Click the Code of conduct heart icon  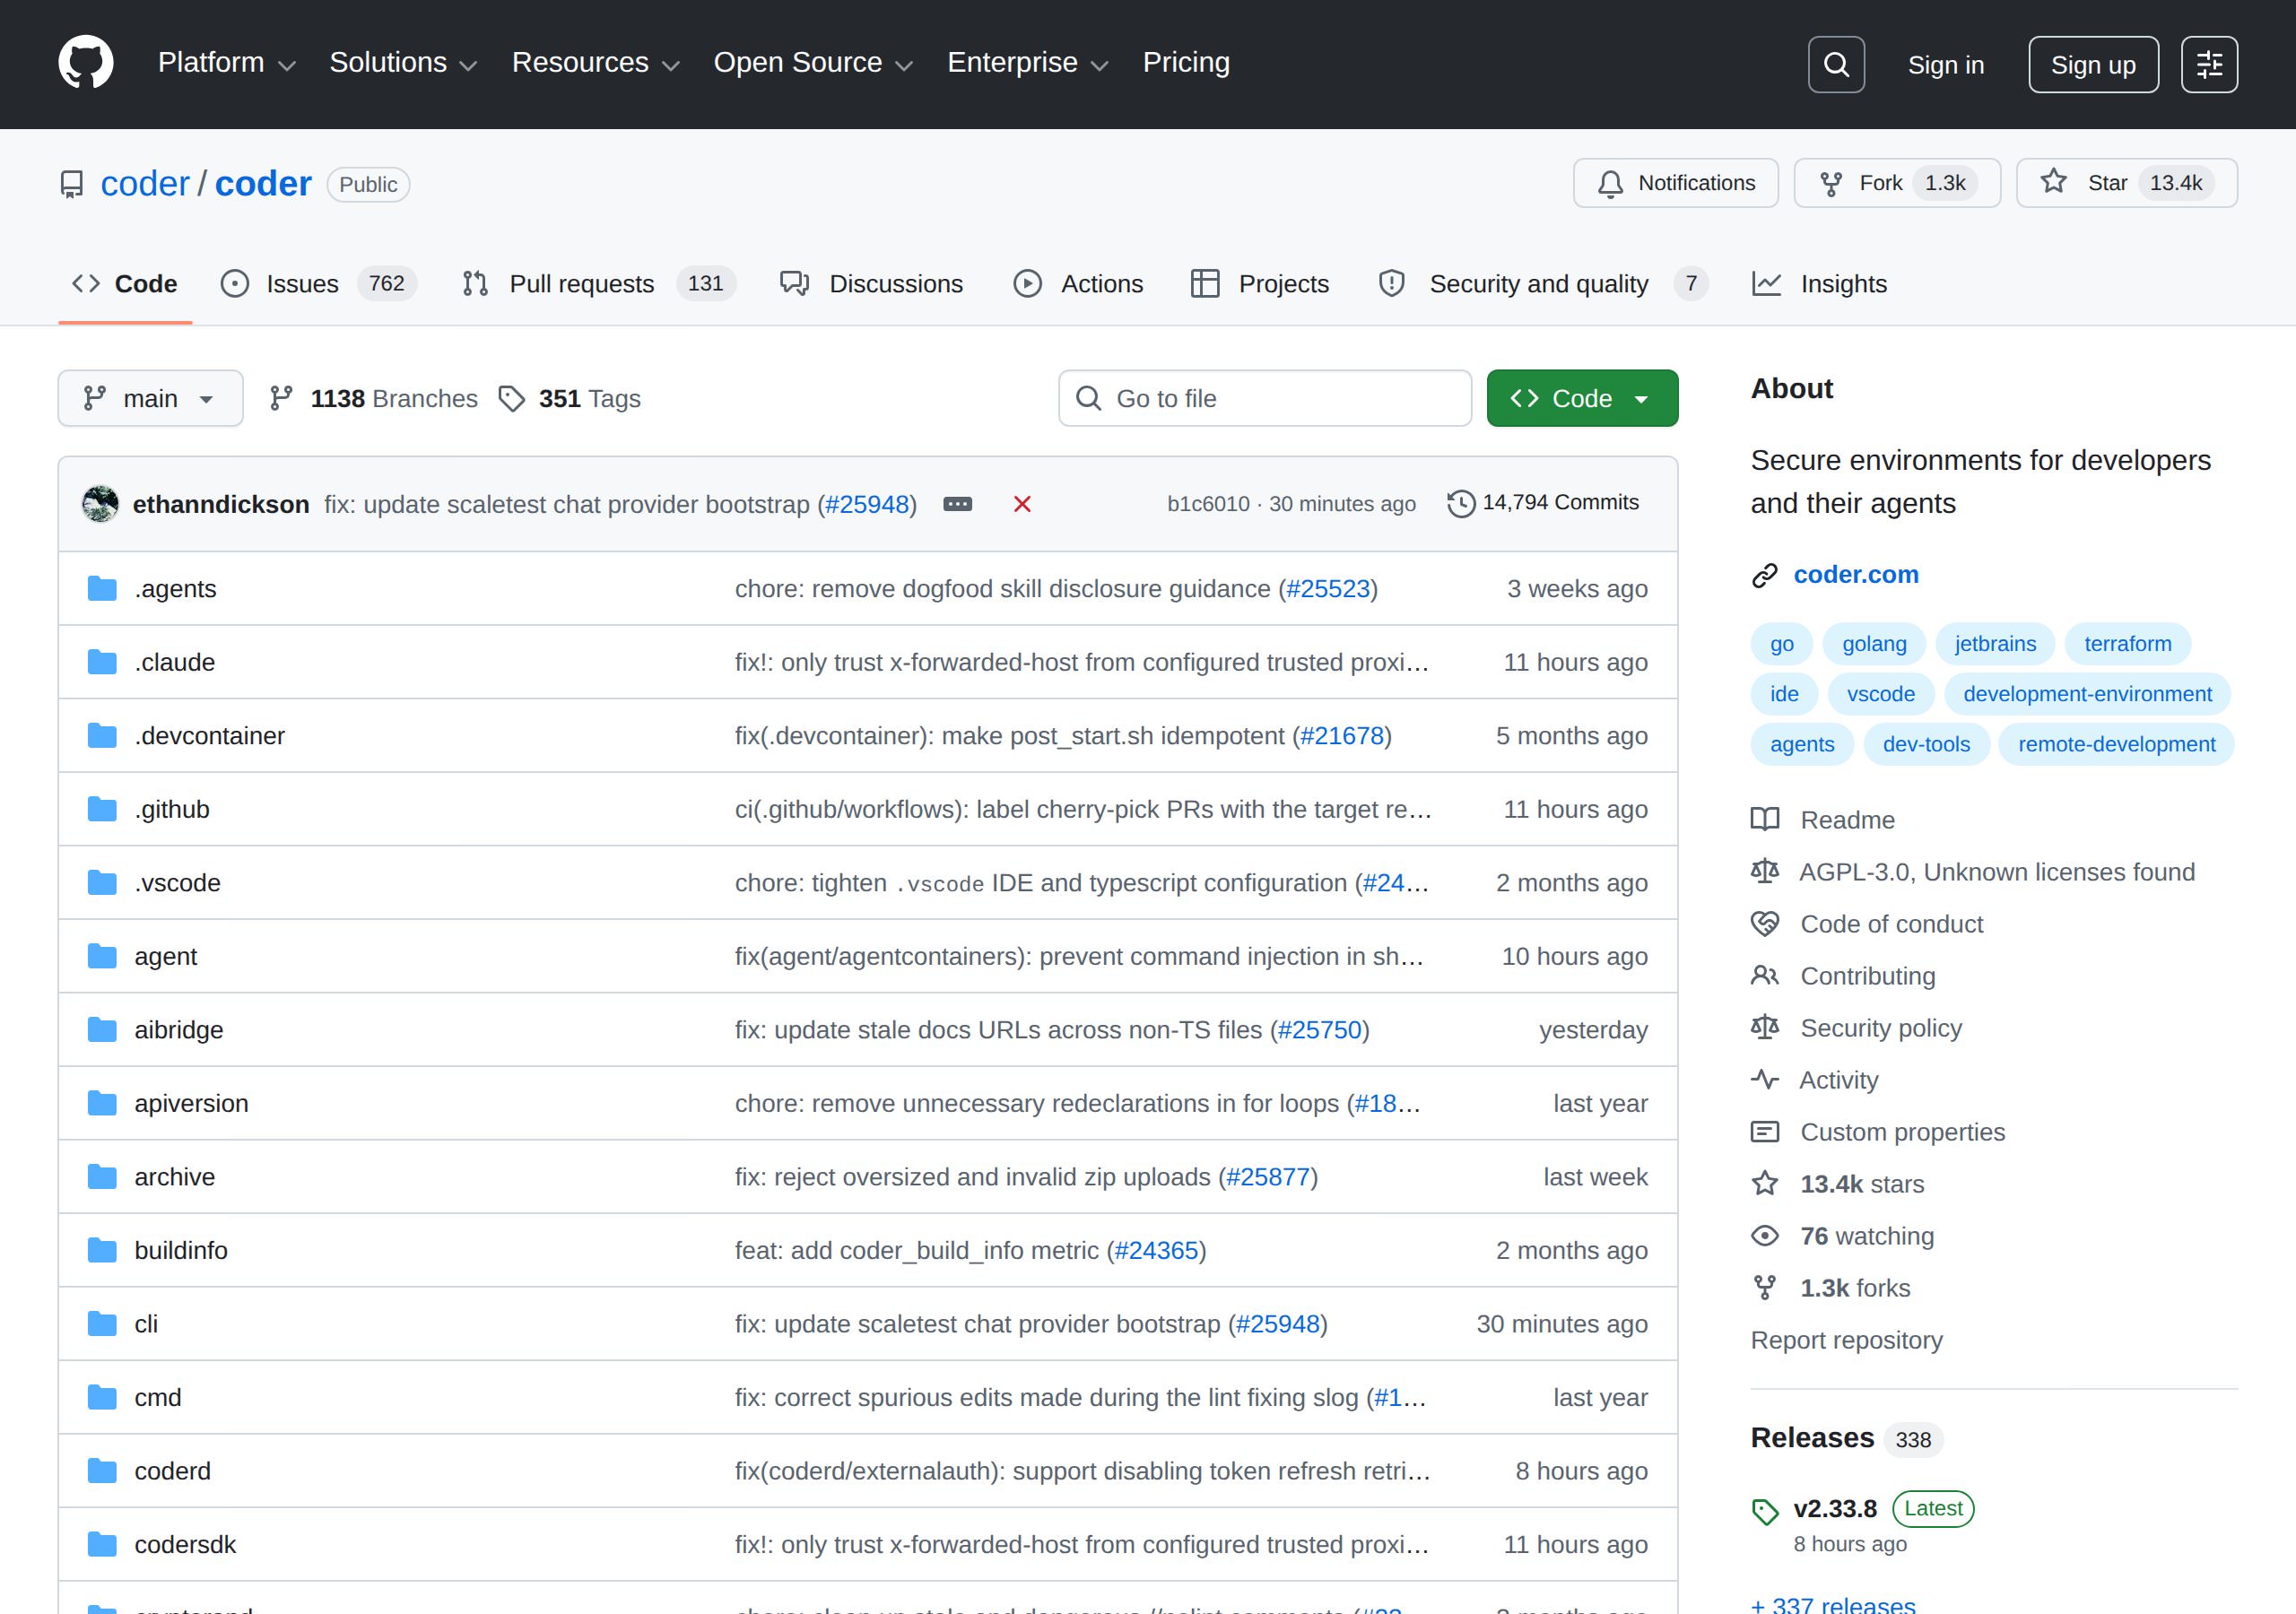coord(1765,924)
